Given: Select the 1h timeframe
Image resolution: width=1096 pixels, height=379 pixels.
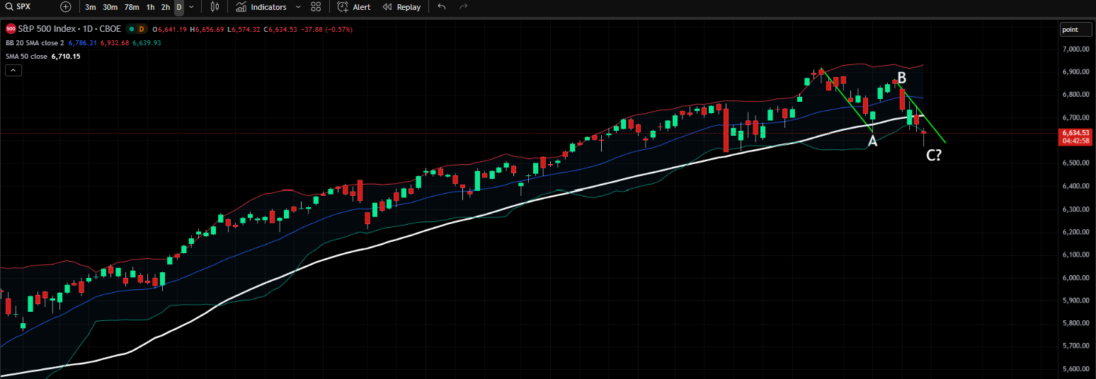Looking at the screenshot, I should point(150,7).
